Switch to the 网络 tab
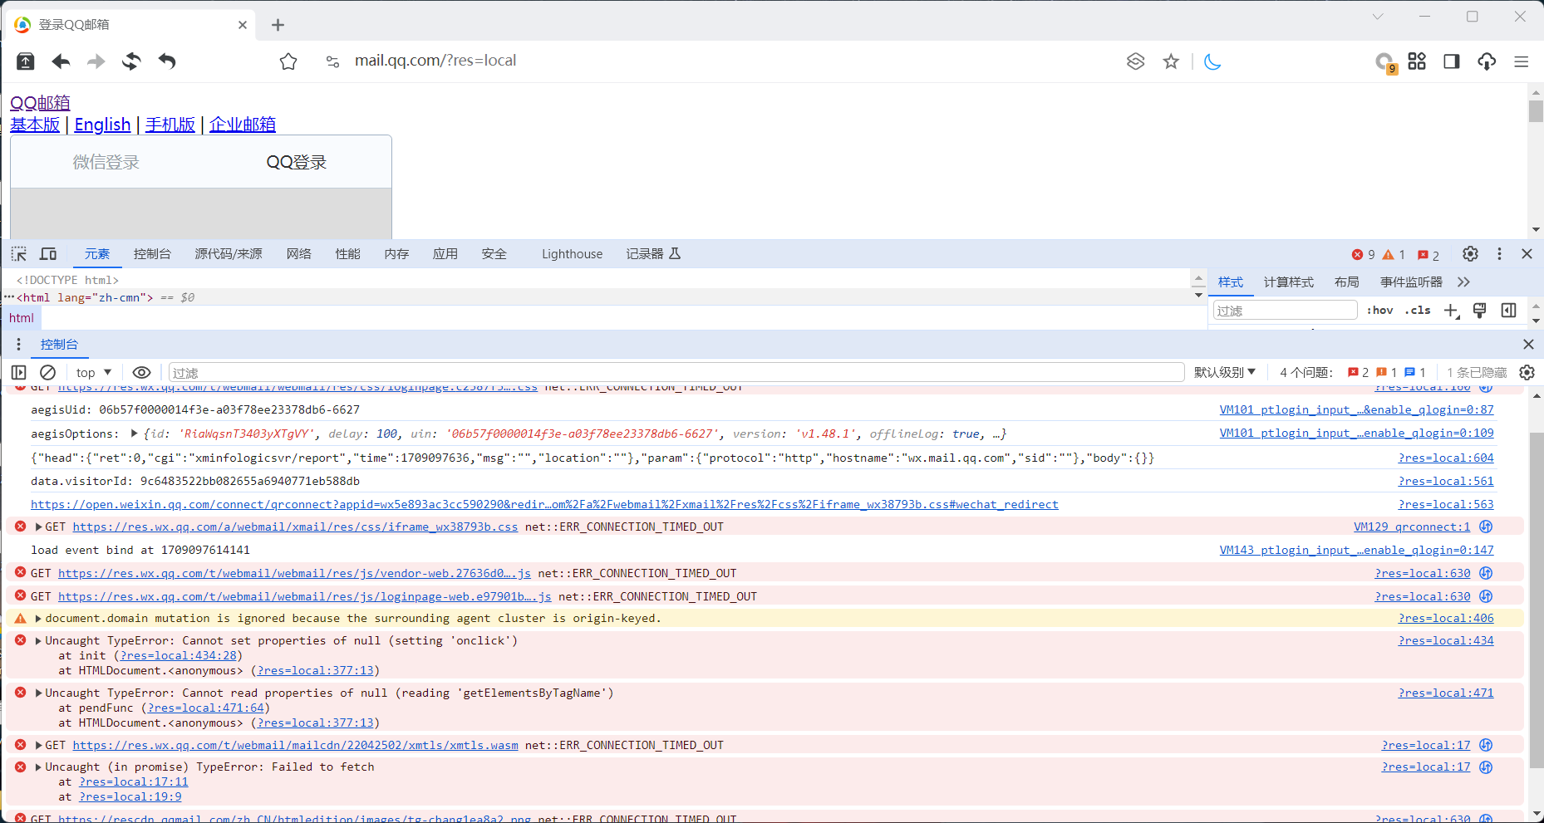Screen dimensions: 1544x823 299,254
